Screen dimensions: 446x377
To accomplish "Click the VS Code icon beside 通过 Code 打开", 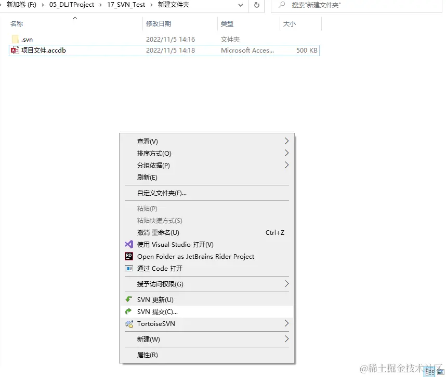I will [128, 268].
